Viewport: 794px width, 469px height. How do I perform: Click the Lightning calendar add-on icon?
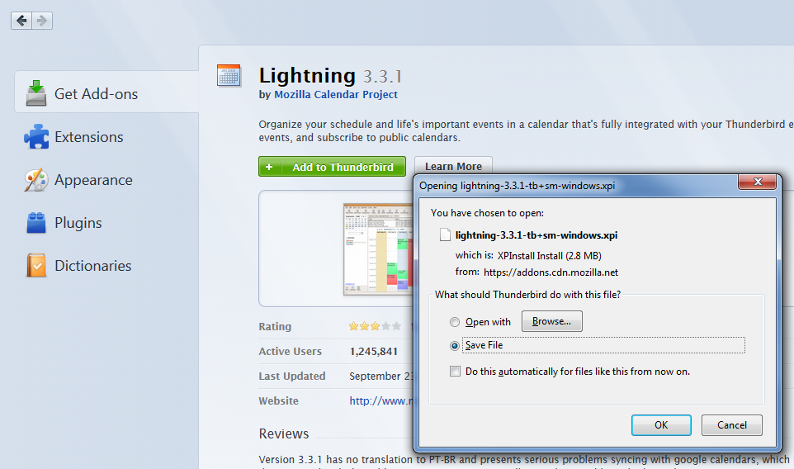229,76
